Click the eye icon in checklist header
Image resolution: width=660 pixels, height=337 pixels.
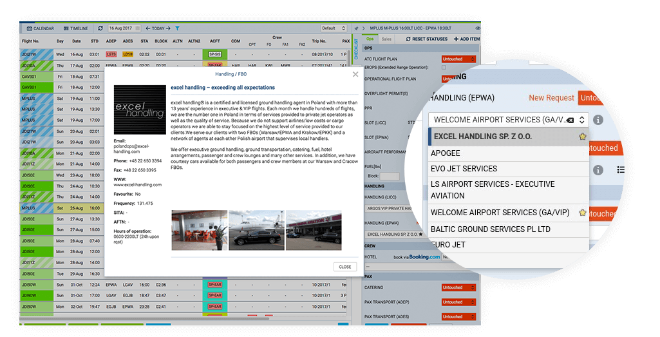pyautogui.click(x=478, y=28)
